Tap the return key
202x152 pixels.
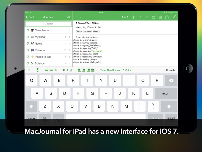[166, 93]
